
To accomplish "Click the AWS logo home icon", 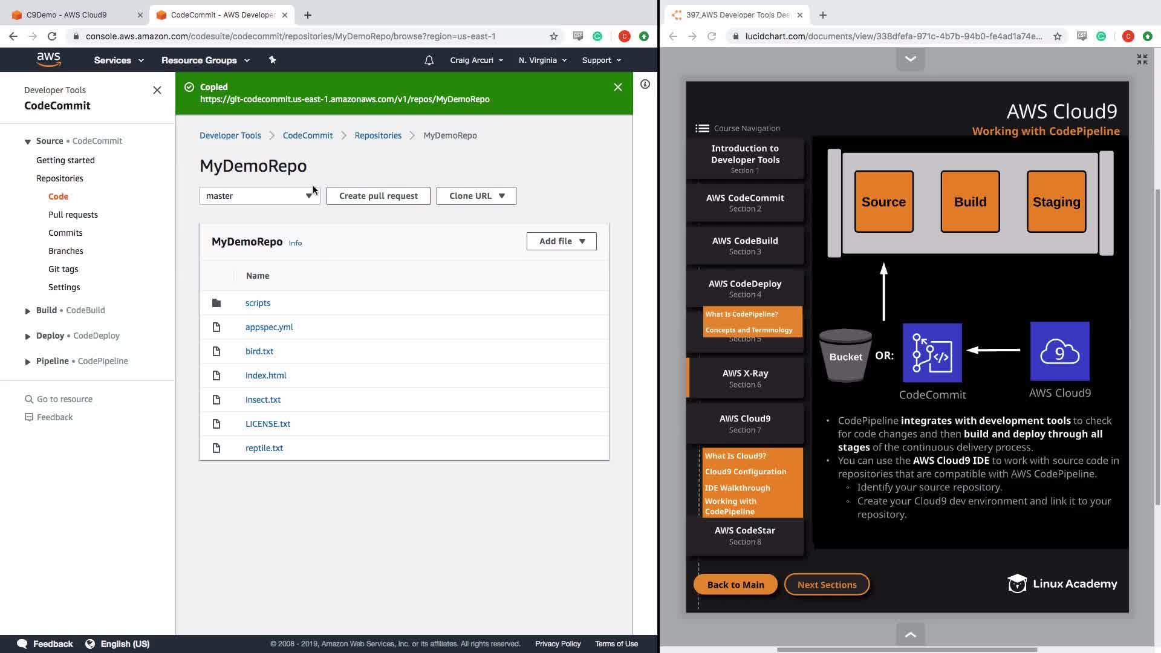I will [x=48, y=59].
